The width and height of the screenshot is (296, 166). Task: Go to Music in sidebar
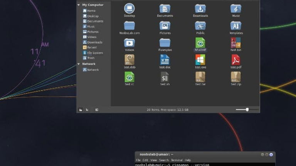89,27
